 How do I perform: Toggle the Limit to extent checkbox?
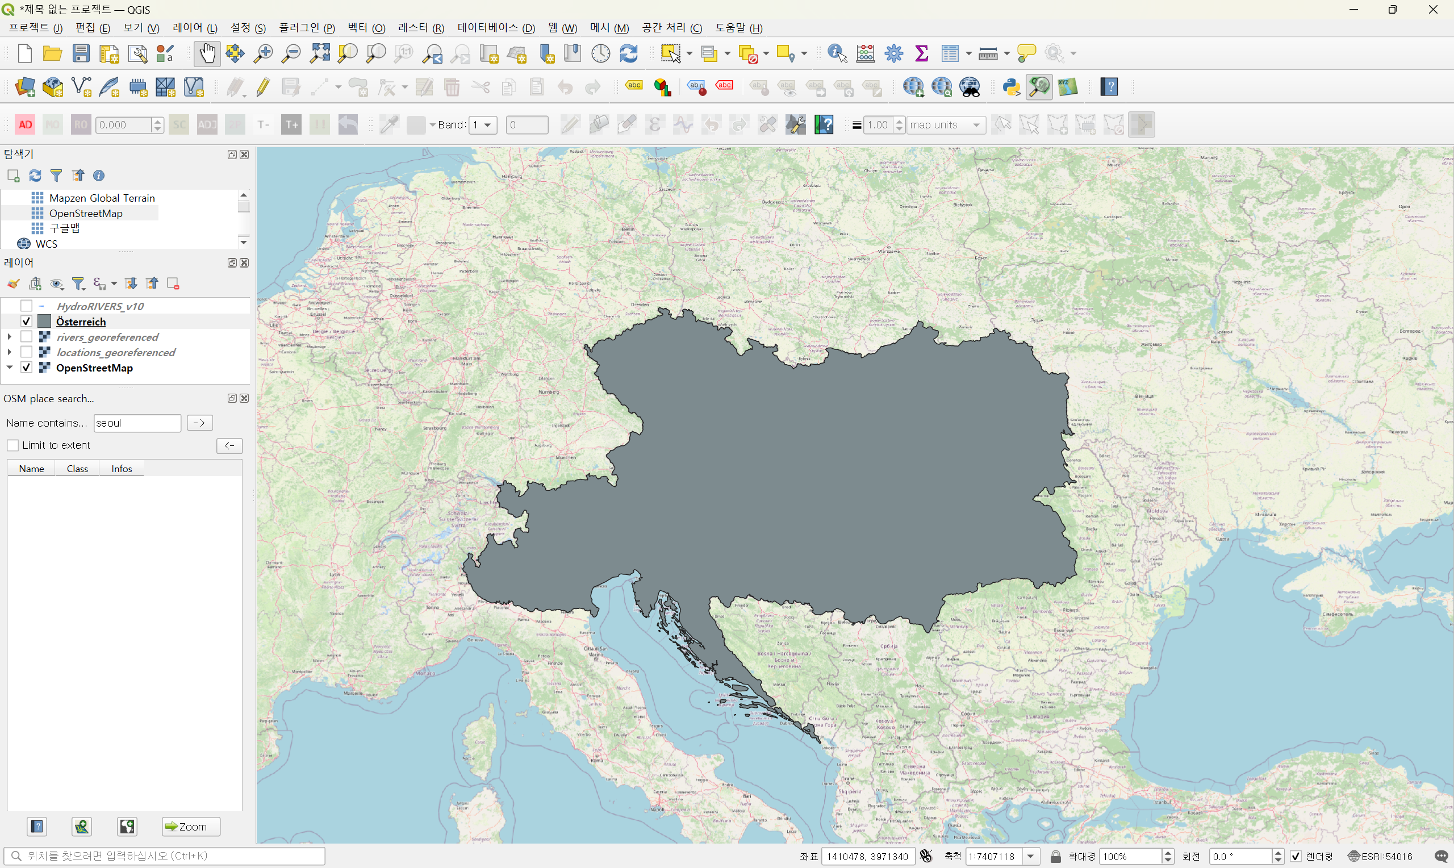(x=13, y=446)
